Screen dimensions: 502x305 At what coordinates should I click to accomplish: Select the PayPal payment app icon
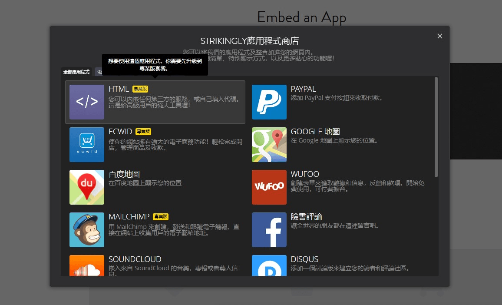(x=269, y=102)
